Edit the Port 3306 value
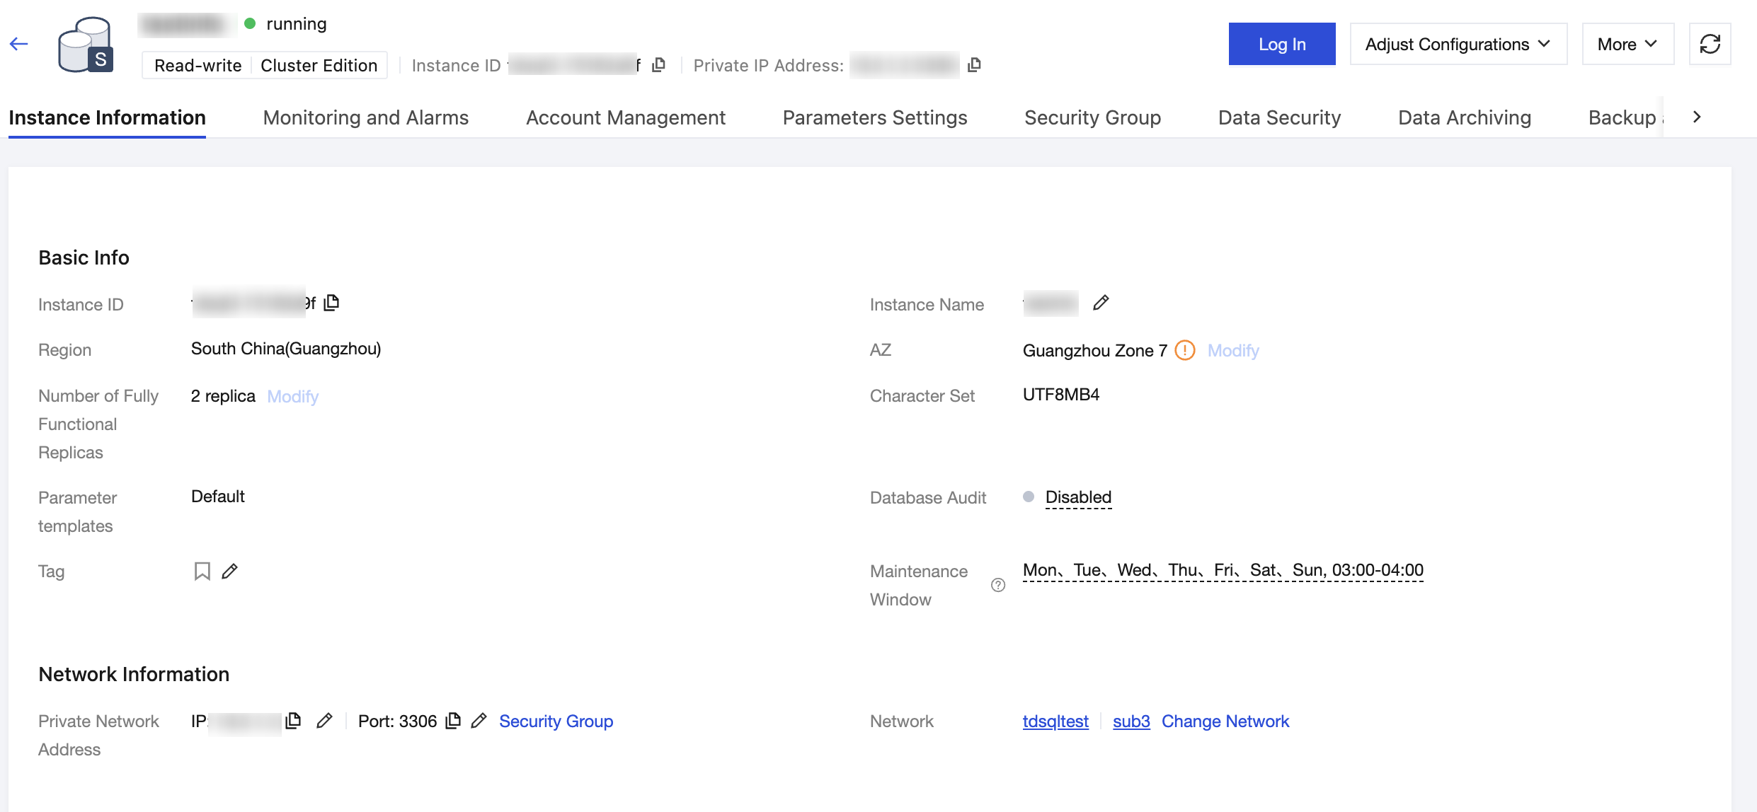This screenshot has height=812, width=1757. click(x=479, y=721)
